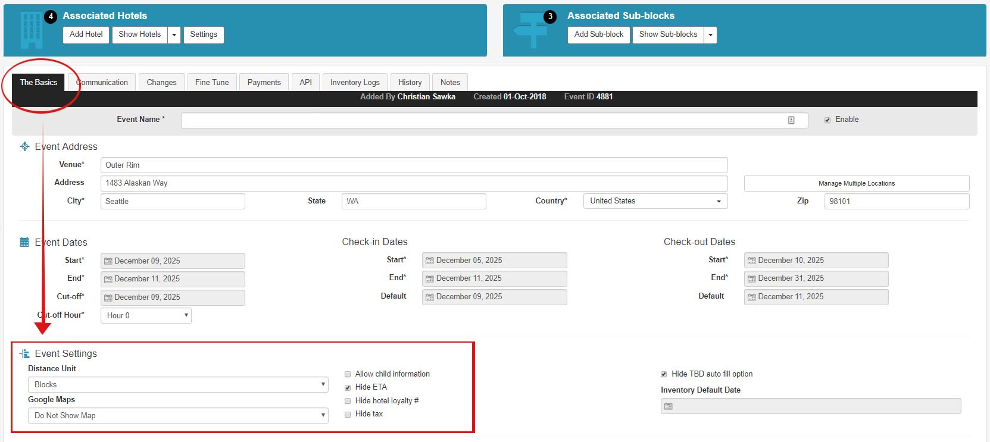
Task: Open the Country dropdown showing United States
Action: [x=655, y=201]
